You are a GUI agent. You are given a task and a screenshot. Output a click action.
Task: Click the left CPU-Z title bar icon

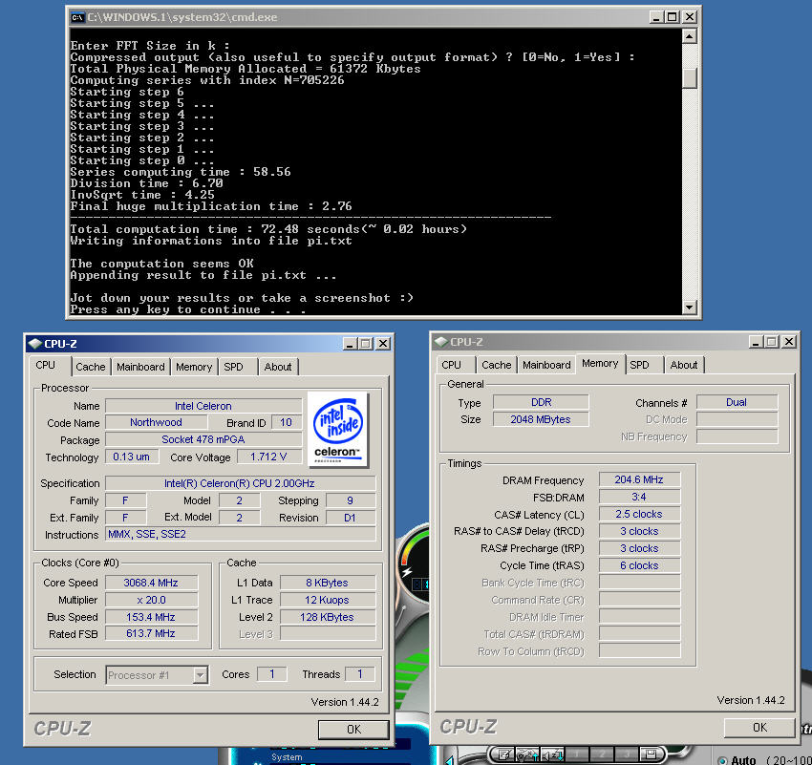35,344
